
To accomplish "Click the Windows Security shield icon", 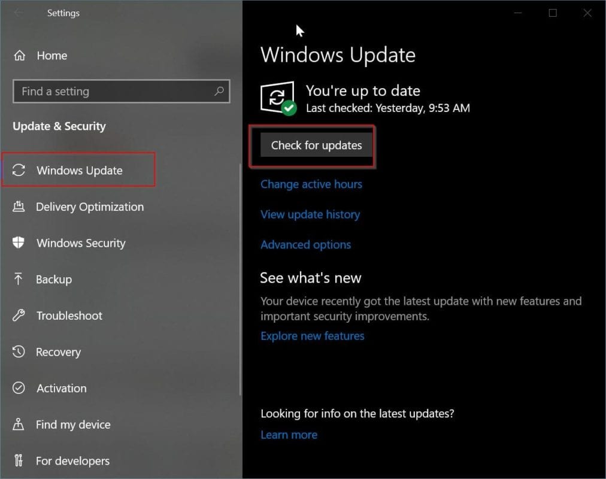I will click(20, 243).
